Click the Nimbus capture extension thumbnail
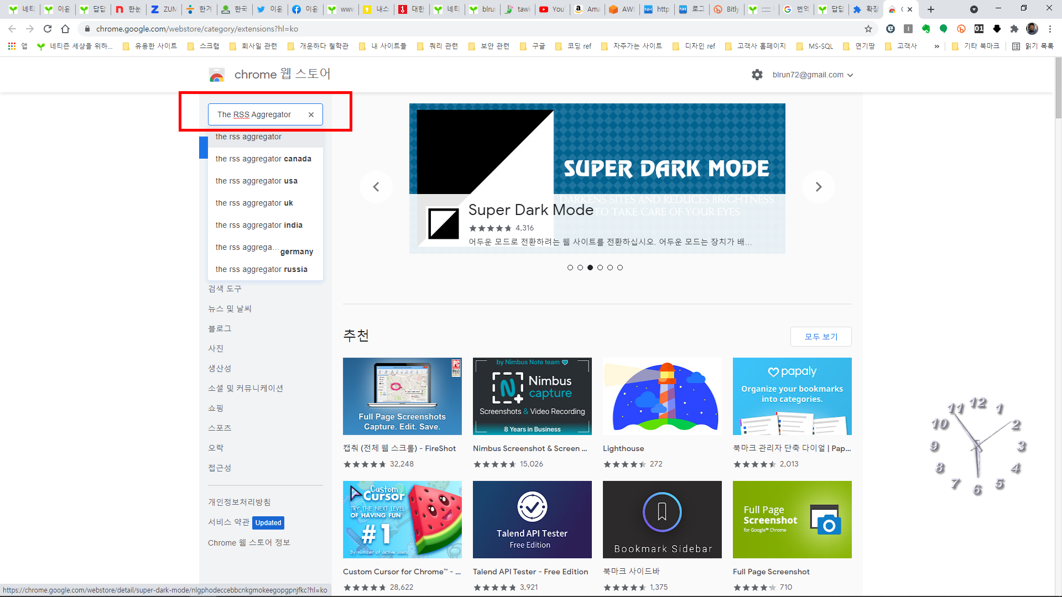This screenshot has width=1062, height=597. pyautogui.click(x=532, y=396)
